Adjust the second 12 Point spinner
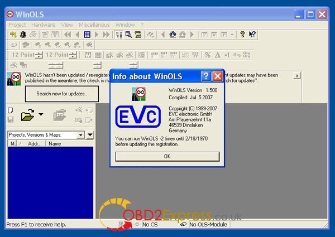The image size is (335, 237). click(x=73, y=55)
